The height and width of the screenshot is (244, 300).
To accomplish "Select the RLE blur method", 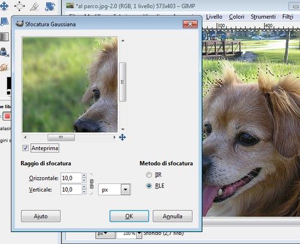I will click(149, 186).
